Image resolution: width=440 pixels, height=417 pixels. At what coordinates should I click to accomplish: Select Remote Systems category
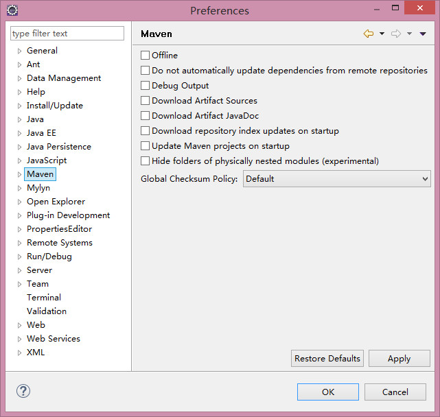[x=60, y=243]
